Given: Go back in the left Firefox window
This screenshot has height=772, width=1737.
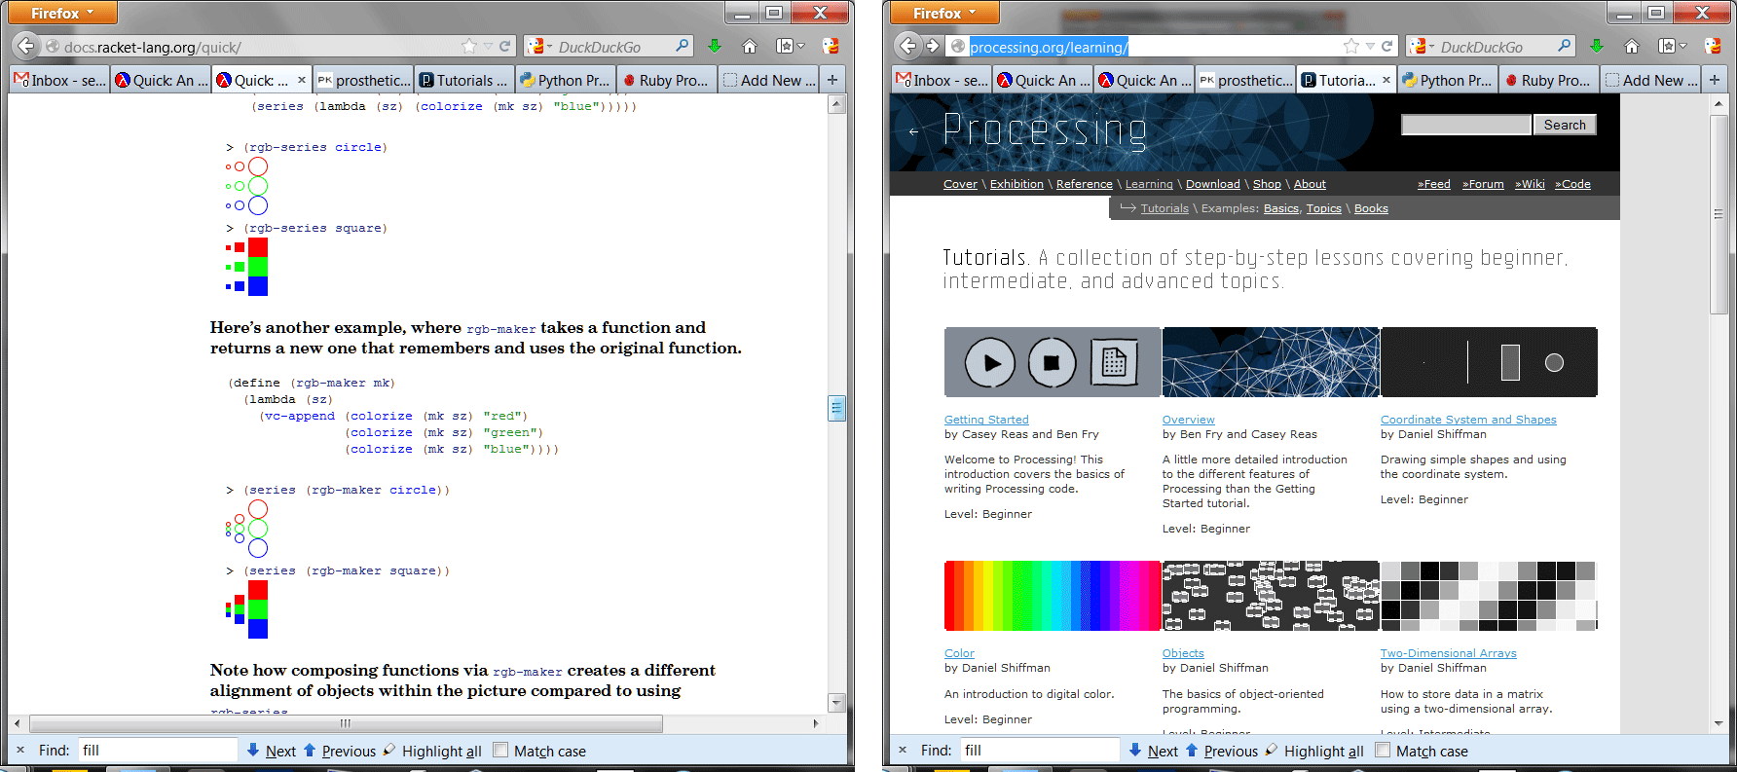Looking at the screenshot, I should [26, 46].
